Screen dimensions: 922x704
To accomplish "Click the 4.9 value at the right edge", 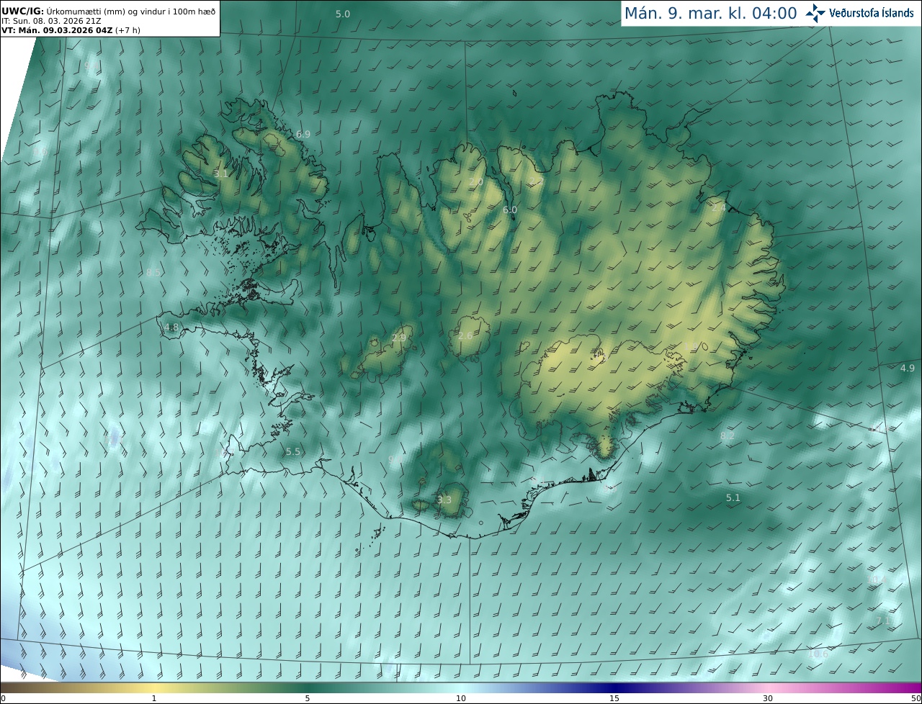I will click(908, 369).
